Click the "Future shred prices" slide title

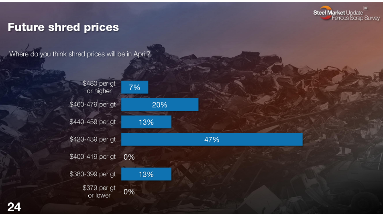[x=63, y=27]
